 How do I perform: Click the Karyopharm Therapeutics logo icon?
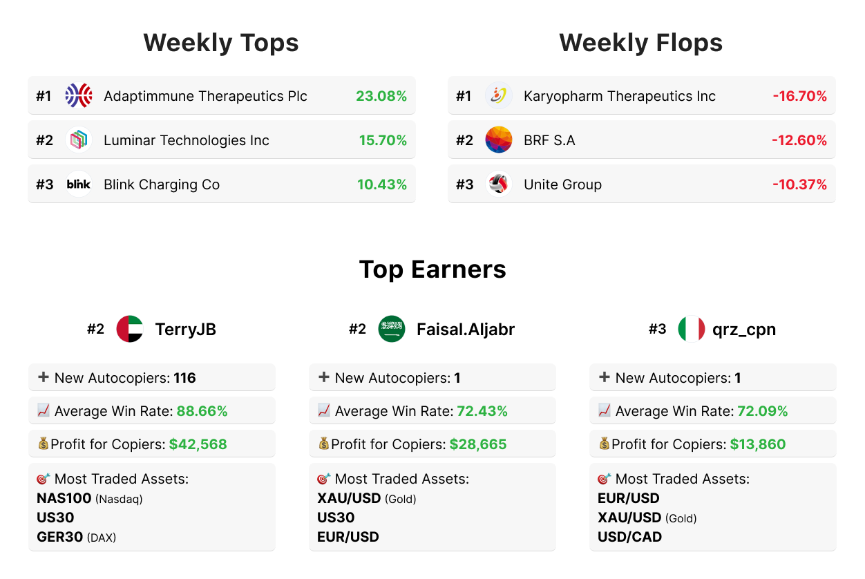(498, 96)
